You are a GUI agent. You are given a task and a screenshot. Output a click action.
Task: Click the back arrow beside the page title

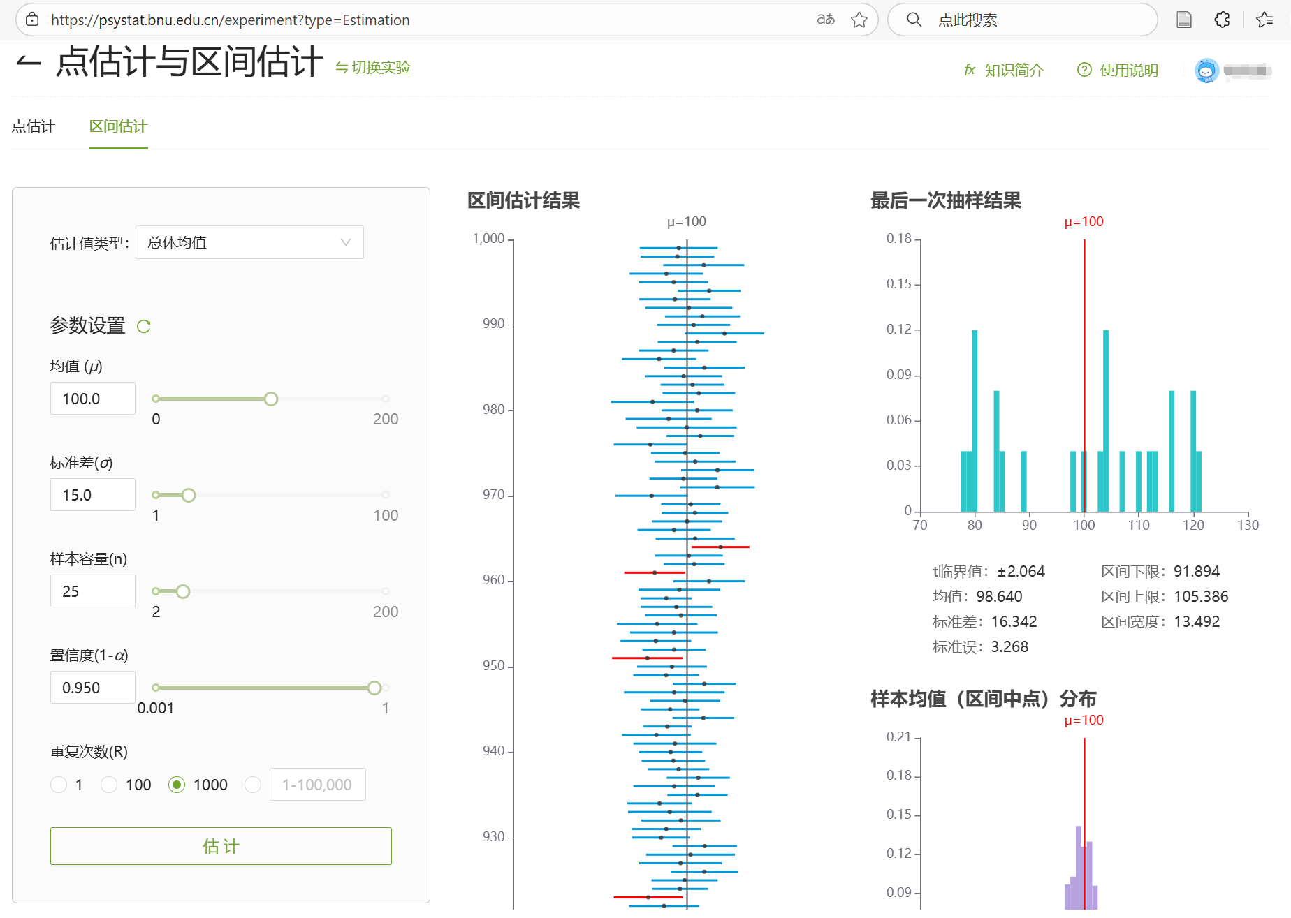pos(29,63)
